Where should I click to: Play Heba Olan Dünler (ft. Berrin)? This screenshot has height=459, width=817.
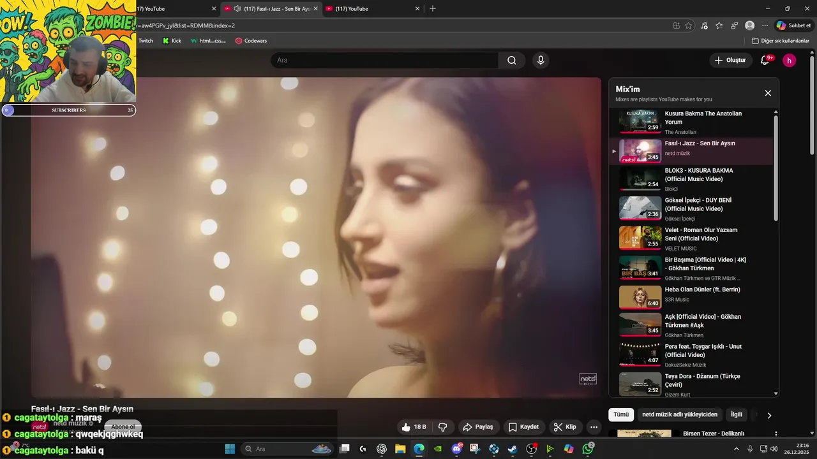click(x=693, y=298)
